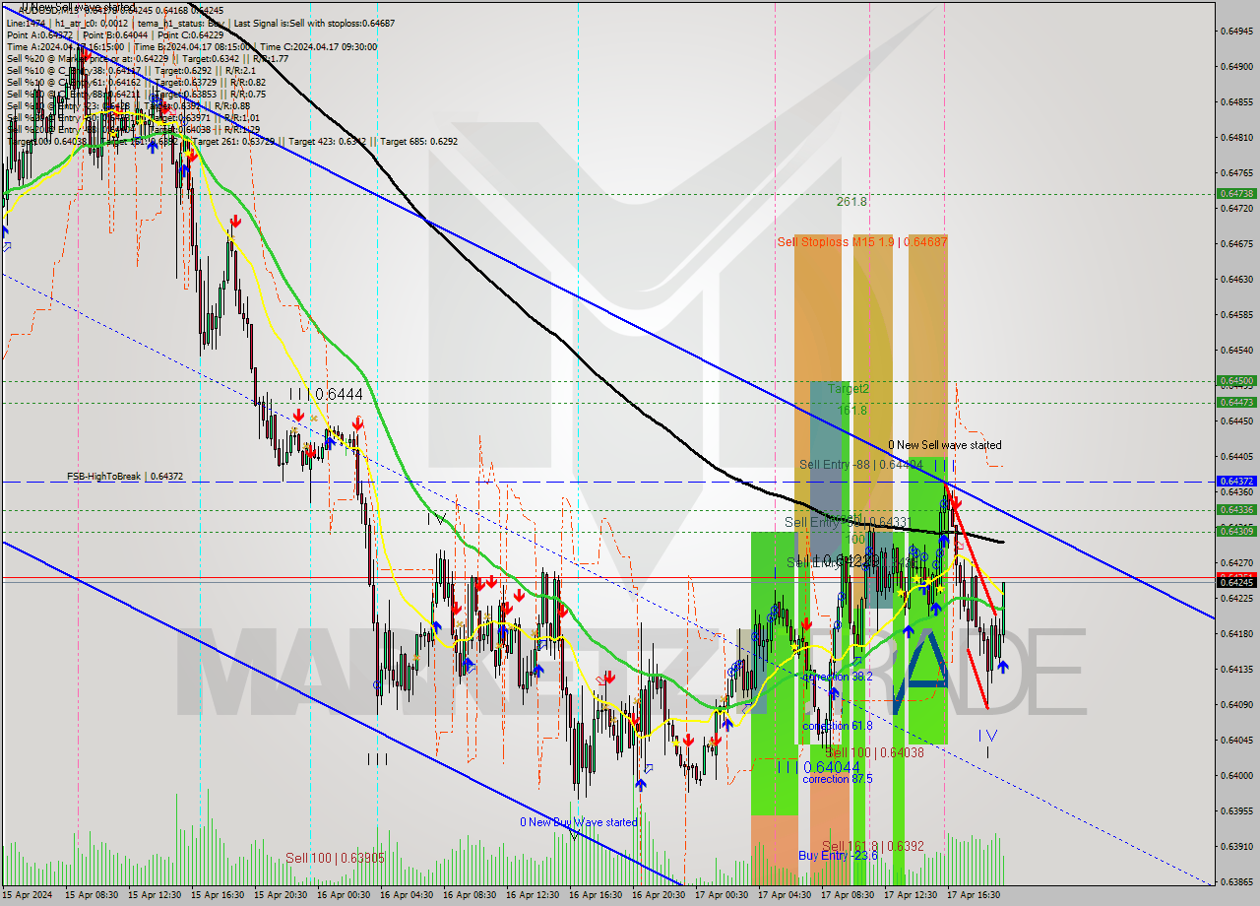1260x906 pixels.
Task: Click the blue Buy Entry -23.6 label
Action: pyautogui.click(x=838, y=856)
